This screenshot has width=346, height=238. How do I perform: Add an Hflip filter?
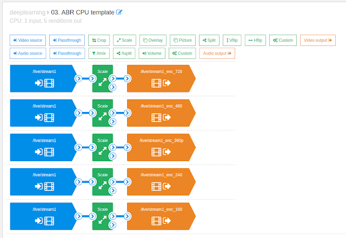point(255,40)
